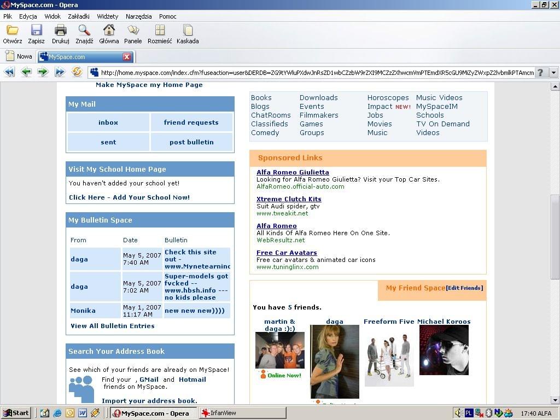The height and width of the screenshot is (420, 560).
Task: Toggle the Panele toolbar icon
Action: click(x=133, y=30)
